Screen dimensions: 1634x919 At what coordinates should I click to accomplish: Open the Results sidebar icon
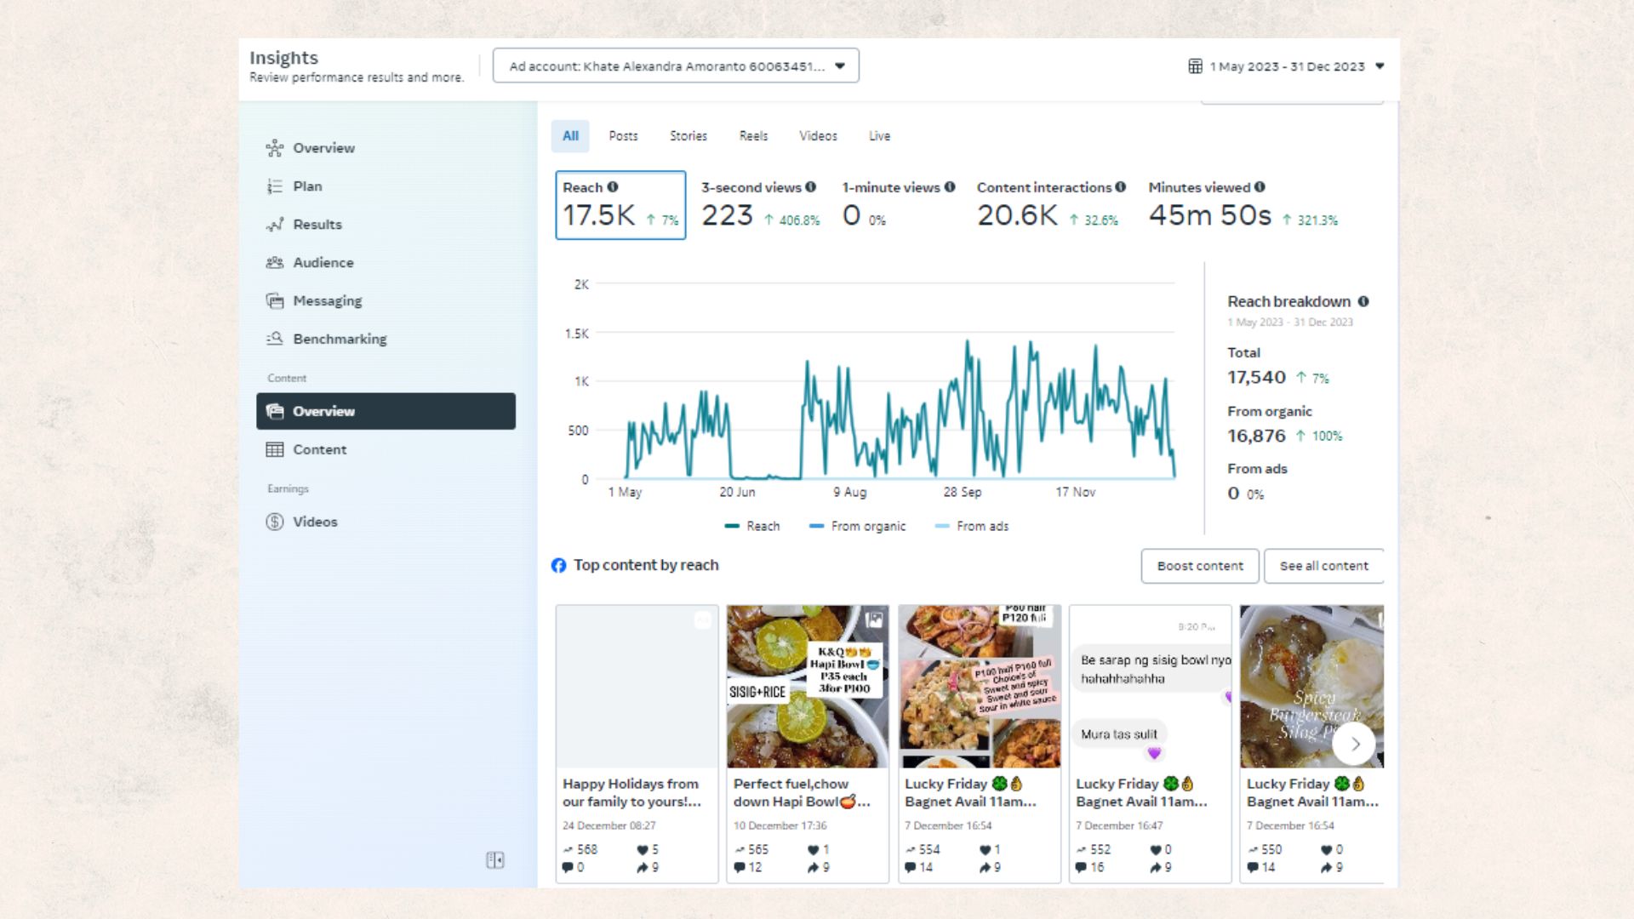tap(274, 225)
